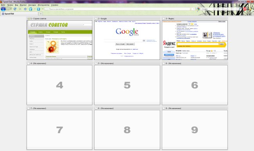Open the Google search engine selector icon
The width and height of the screenshot is (254, 151).
(x=199, y=9)
